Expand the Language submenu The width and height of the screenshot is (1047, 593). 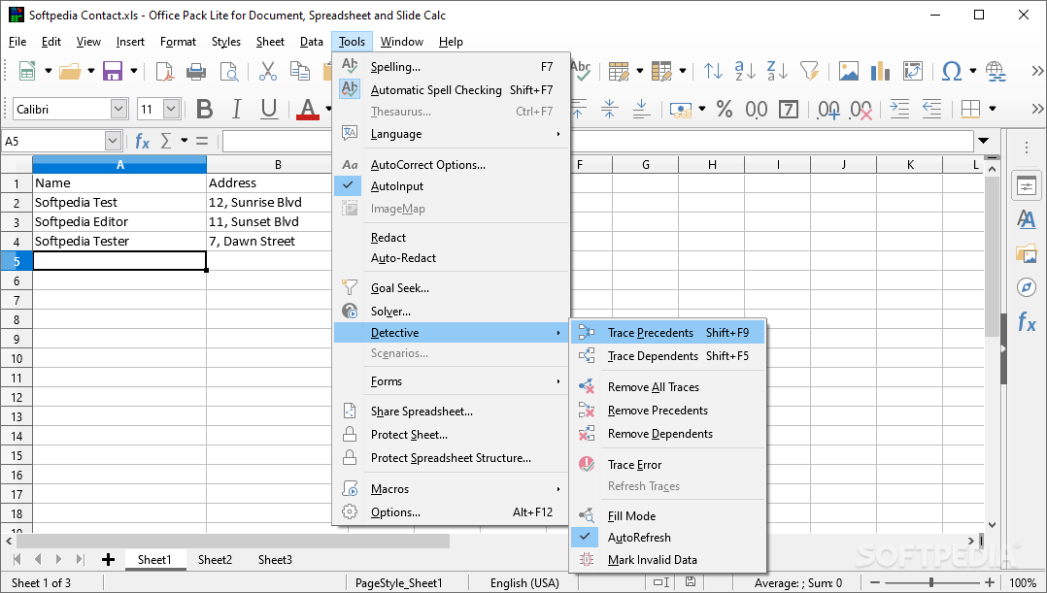coord(452,134)
